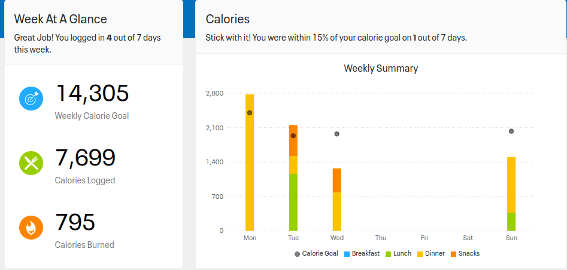Click the Calories Burned flame icon

click(31, 227)
